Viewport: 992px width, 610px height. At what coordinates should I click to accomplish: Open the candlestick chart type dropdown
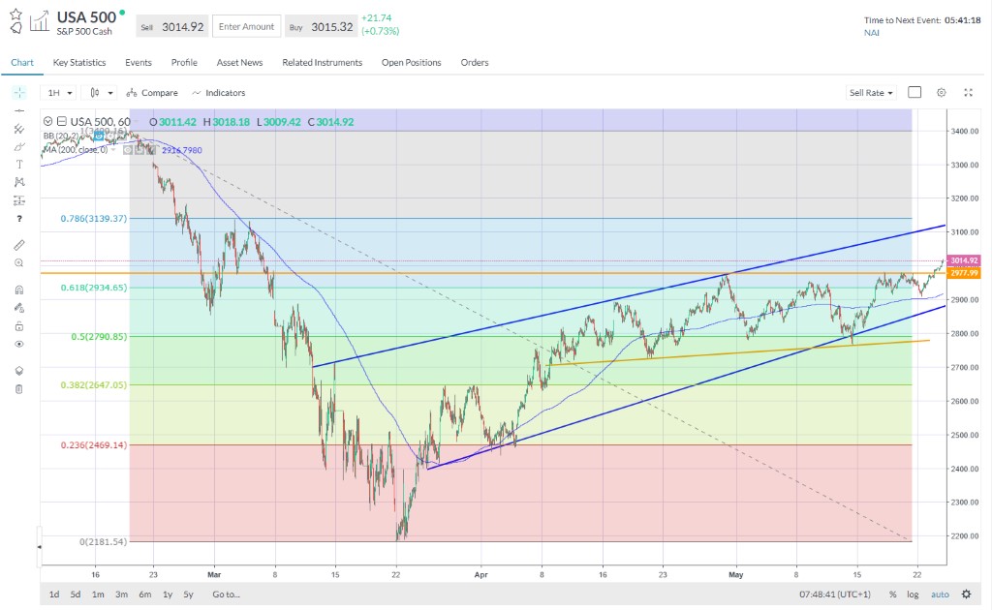[x=101, y=93]
